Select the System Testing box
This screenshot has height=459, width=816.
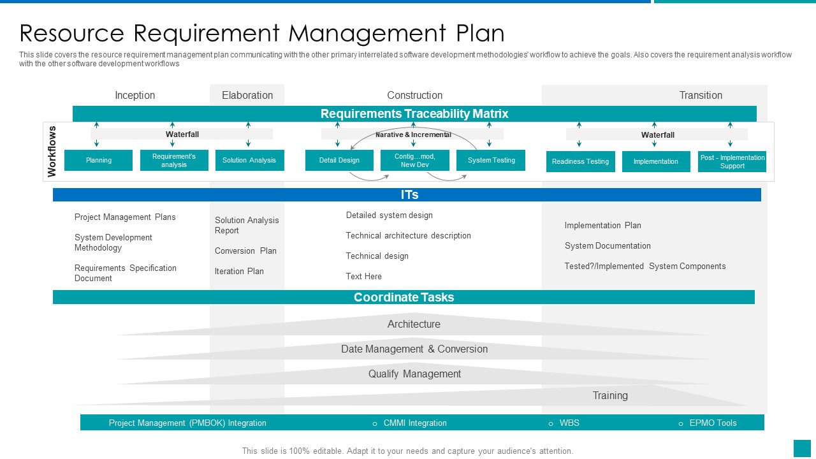click(x=491, y=160)
